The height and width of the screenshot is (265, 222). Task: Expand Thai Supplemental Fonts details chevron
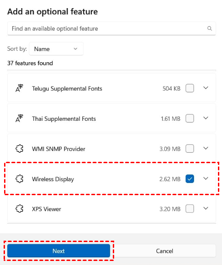(x=206, y=118)
